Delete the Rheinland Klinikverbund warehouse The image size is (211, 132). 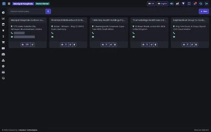(x=74, y=45)
